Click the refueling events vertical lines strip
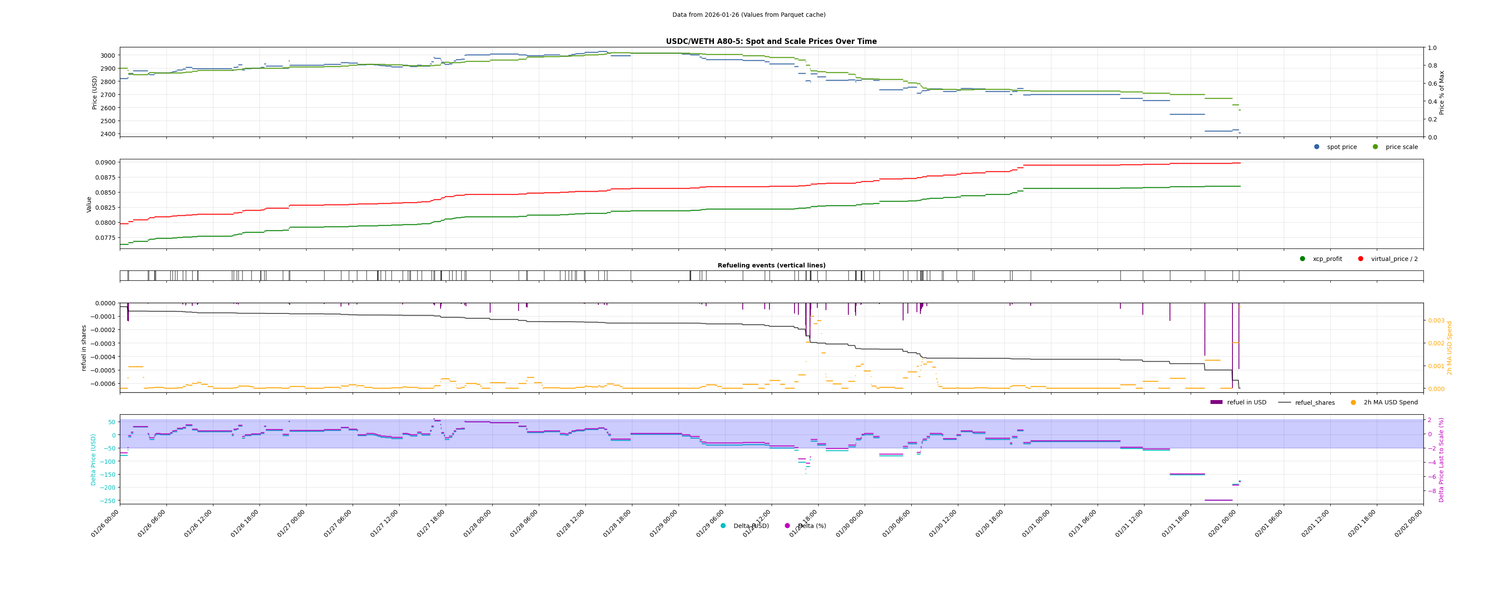This screenshot has height=593, width=1498. (771, 275)
